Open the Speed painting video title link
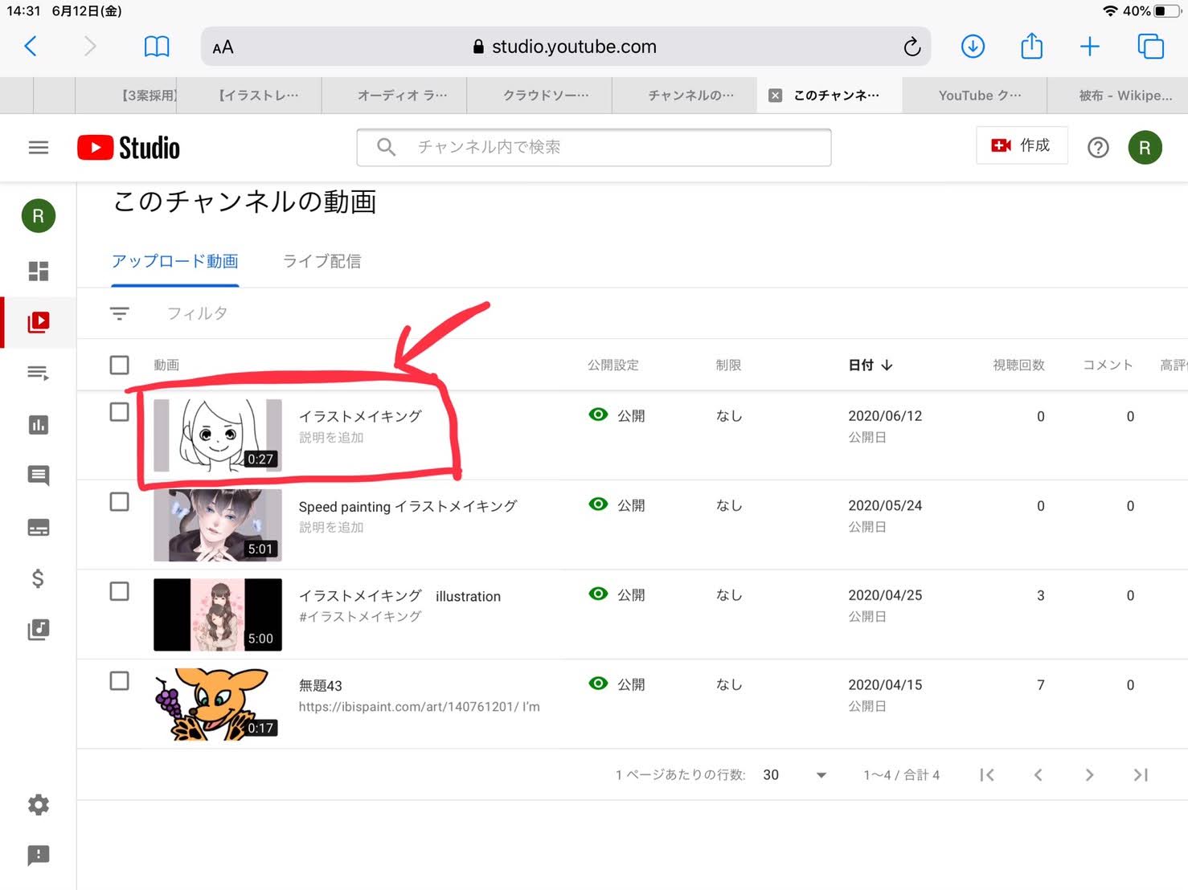 [408, 506]
